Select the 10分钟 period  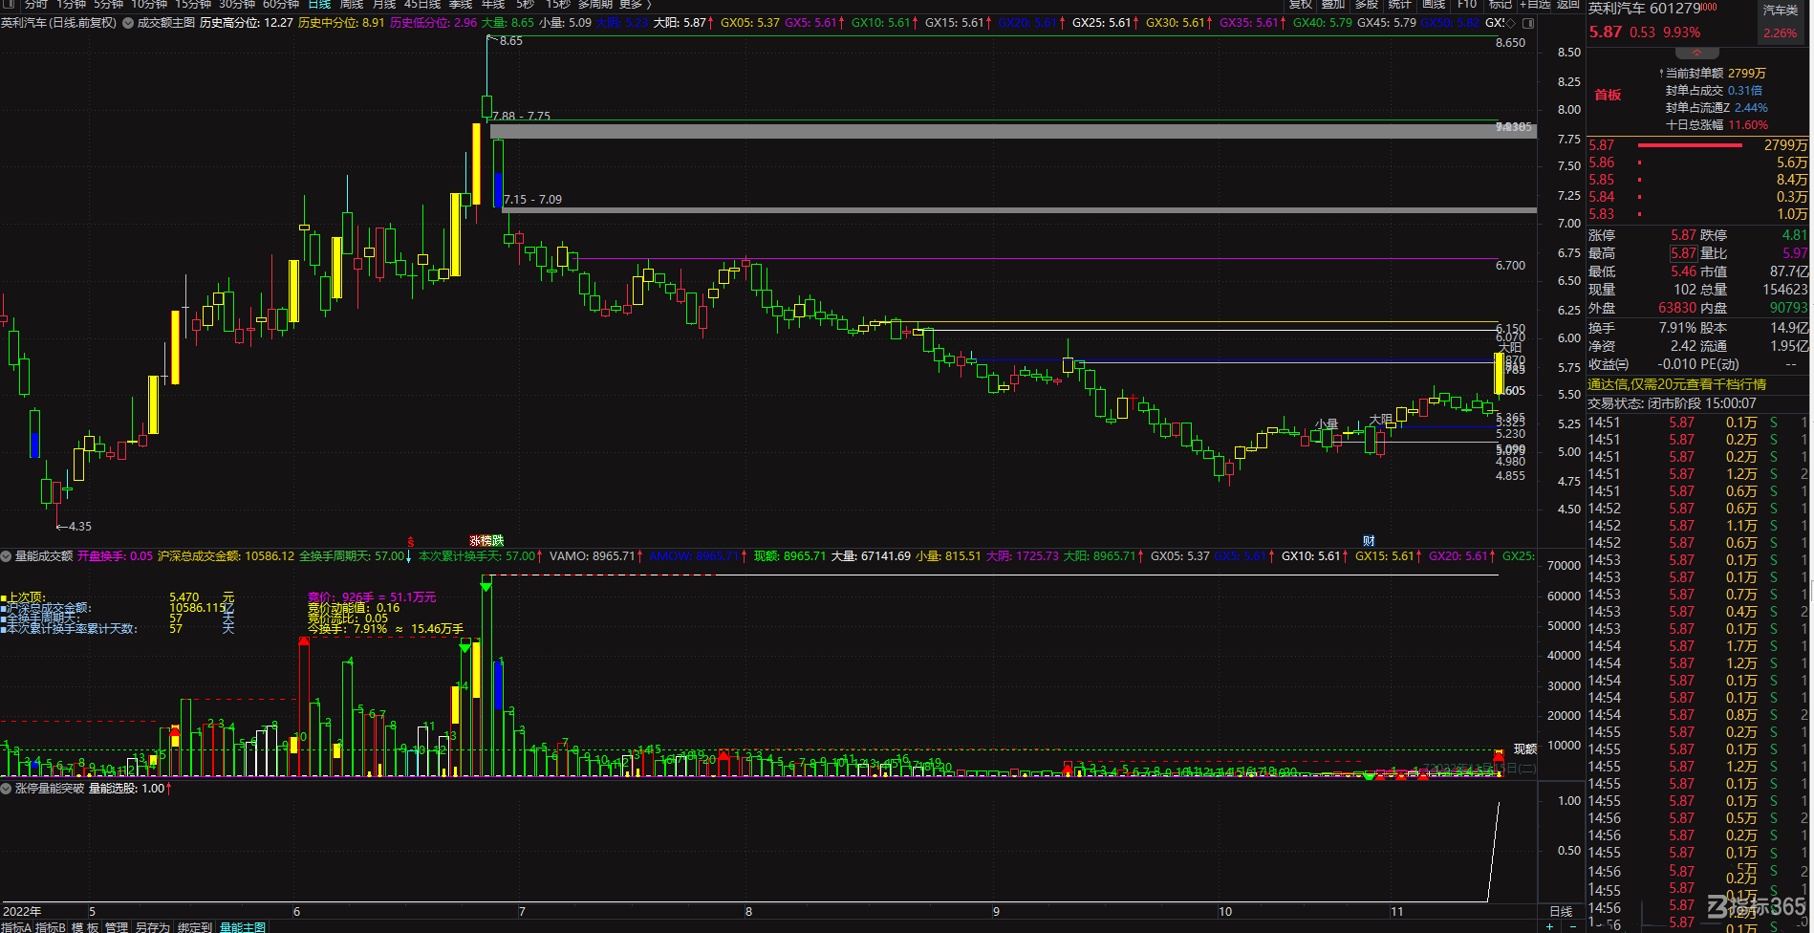[149, 5]
